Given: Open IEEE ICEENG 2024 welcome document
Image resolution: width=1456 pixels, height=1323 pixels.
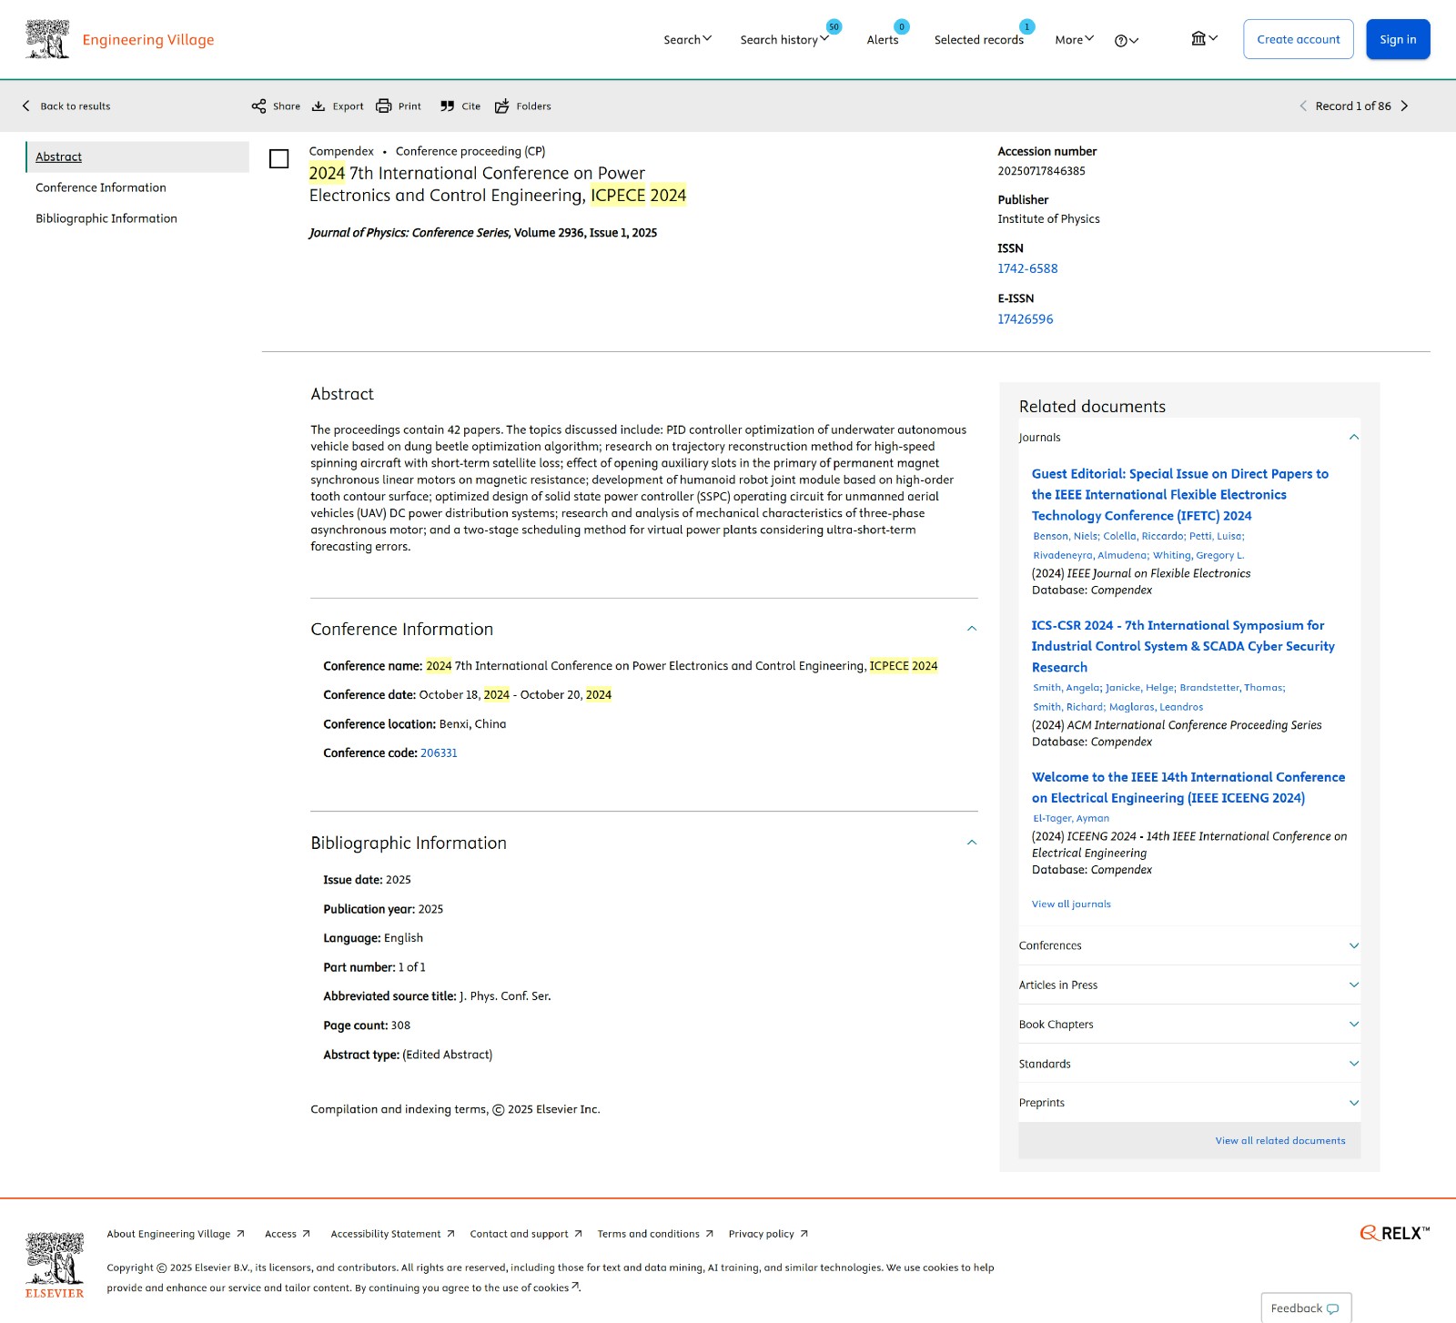Looking at the screenshot, I should point(1188,787).
